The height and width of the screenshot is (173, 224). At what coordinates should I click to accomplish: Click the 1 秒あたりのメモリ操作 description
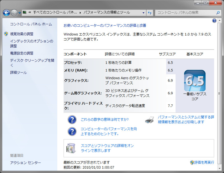click(123, 70)
